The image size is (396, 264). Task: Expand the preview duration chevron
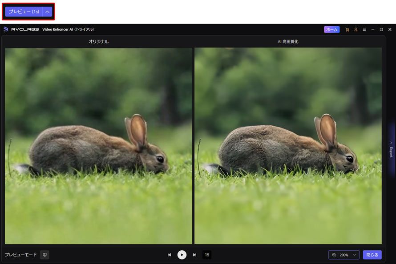coord(48,12)
